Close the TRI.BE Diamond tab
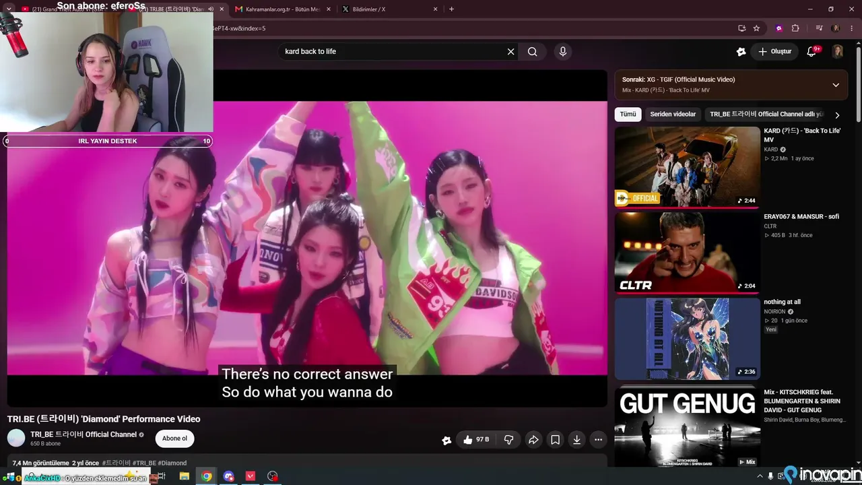Viewport: 862px width, 485px height. [222, 9]
